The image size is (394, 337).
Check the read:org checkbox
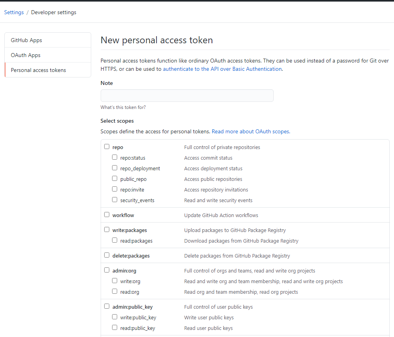pos(114,291)
